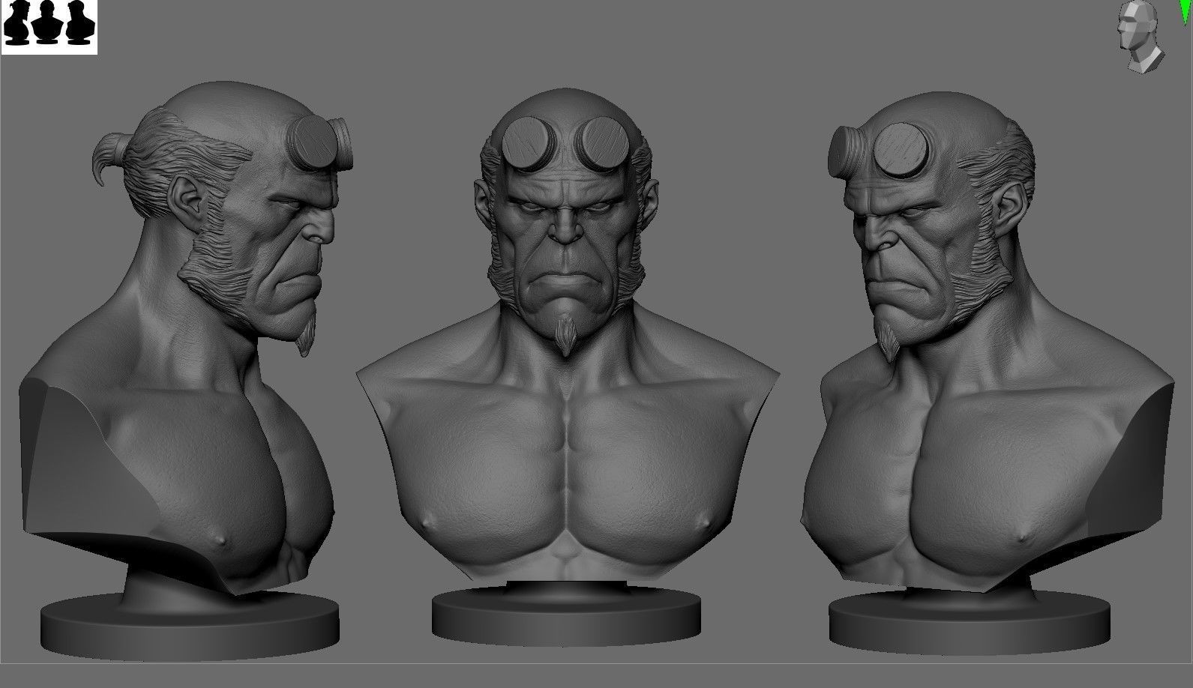Click the polygon head orientation gizmo
1193x688 pixels.
(x=1140, y=37)
